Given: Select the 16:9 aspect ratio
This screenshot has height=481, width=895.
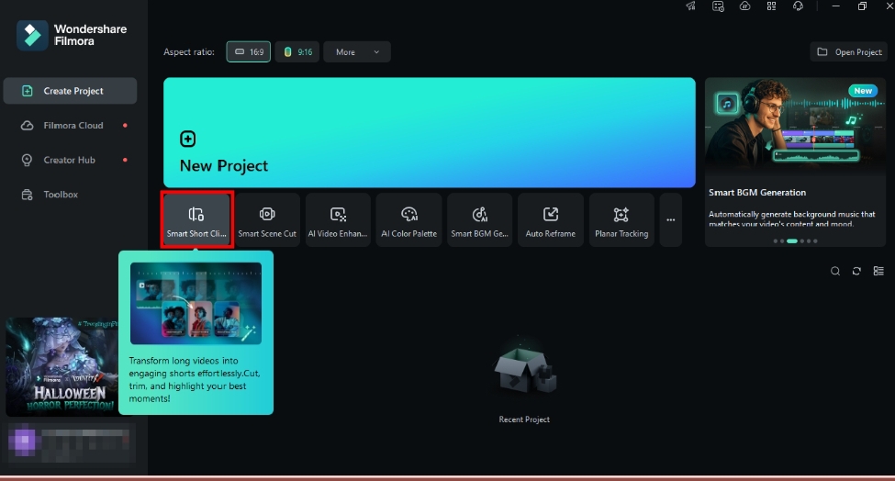Looking at the screenshot, I should (x=248, y=52).
